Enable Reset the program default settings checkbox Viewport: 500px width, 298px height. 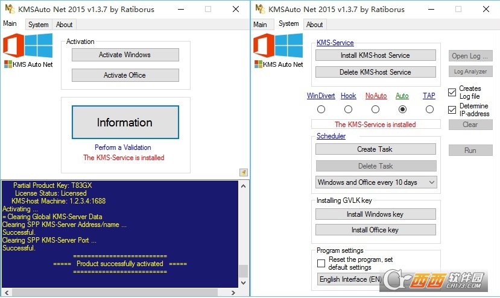pos(321,264)
